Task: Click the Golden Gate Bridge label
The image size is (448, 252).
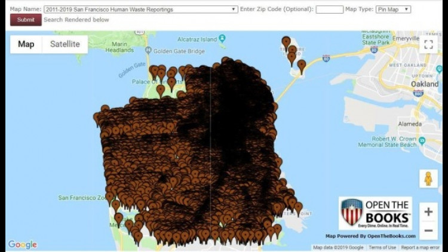Action: (179, 51)
